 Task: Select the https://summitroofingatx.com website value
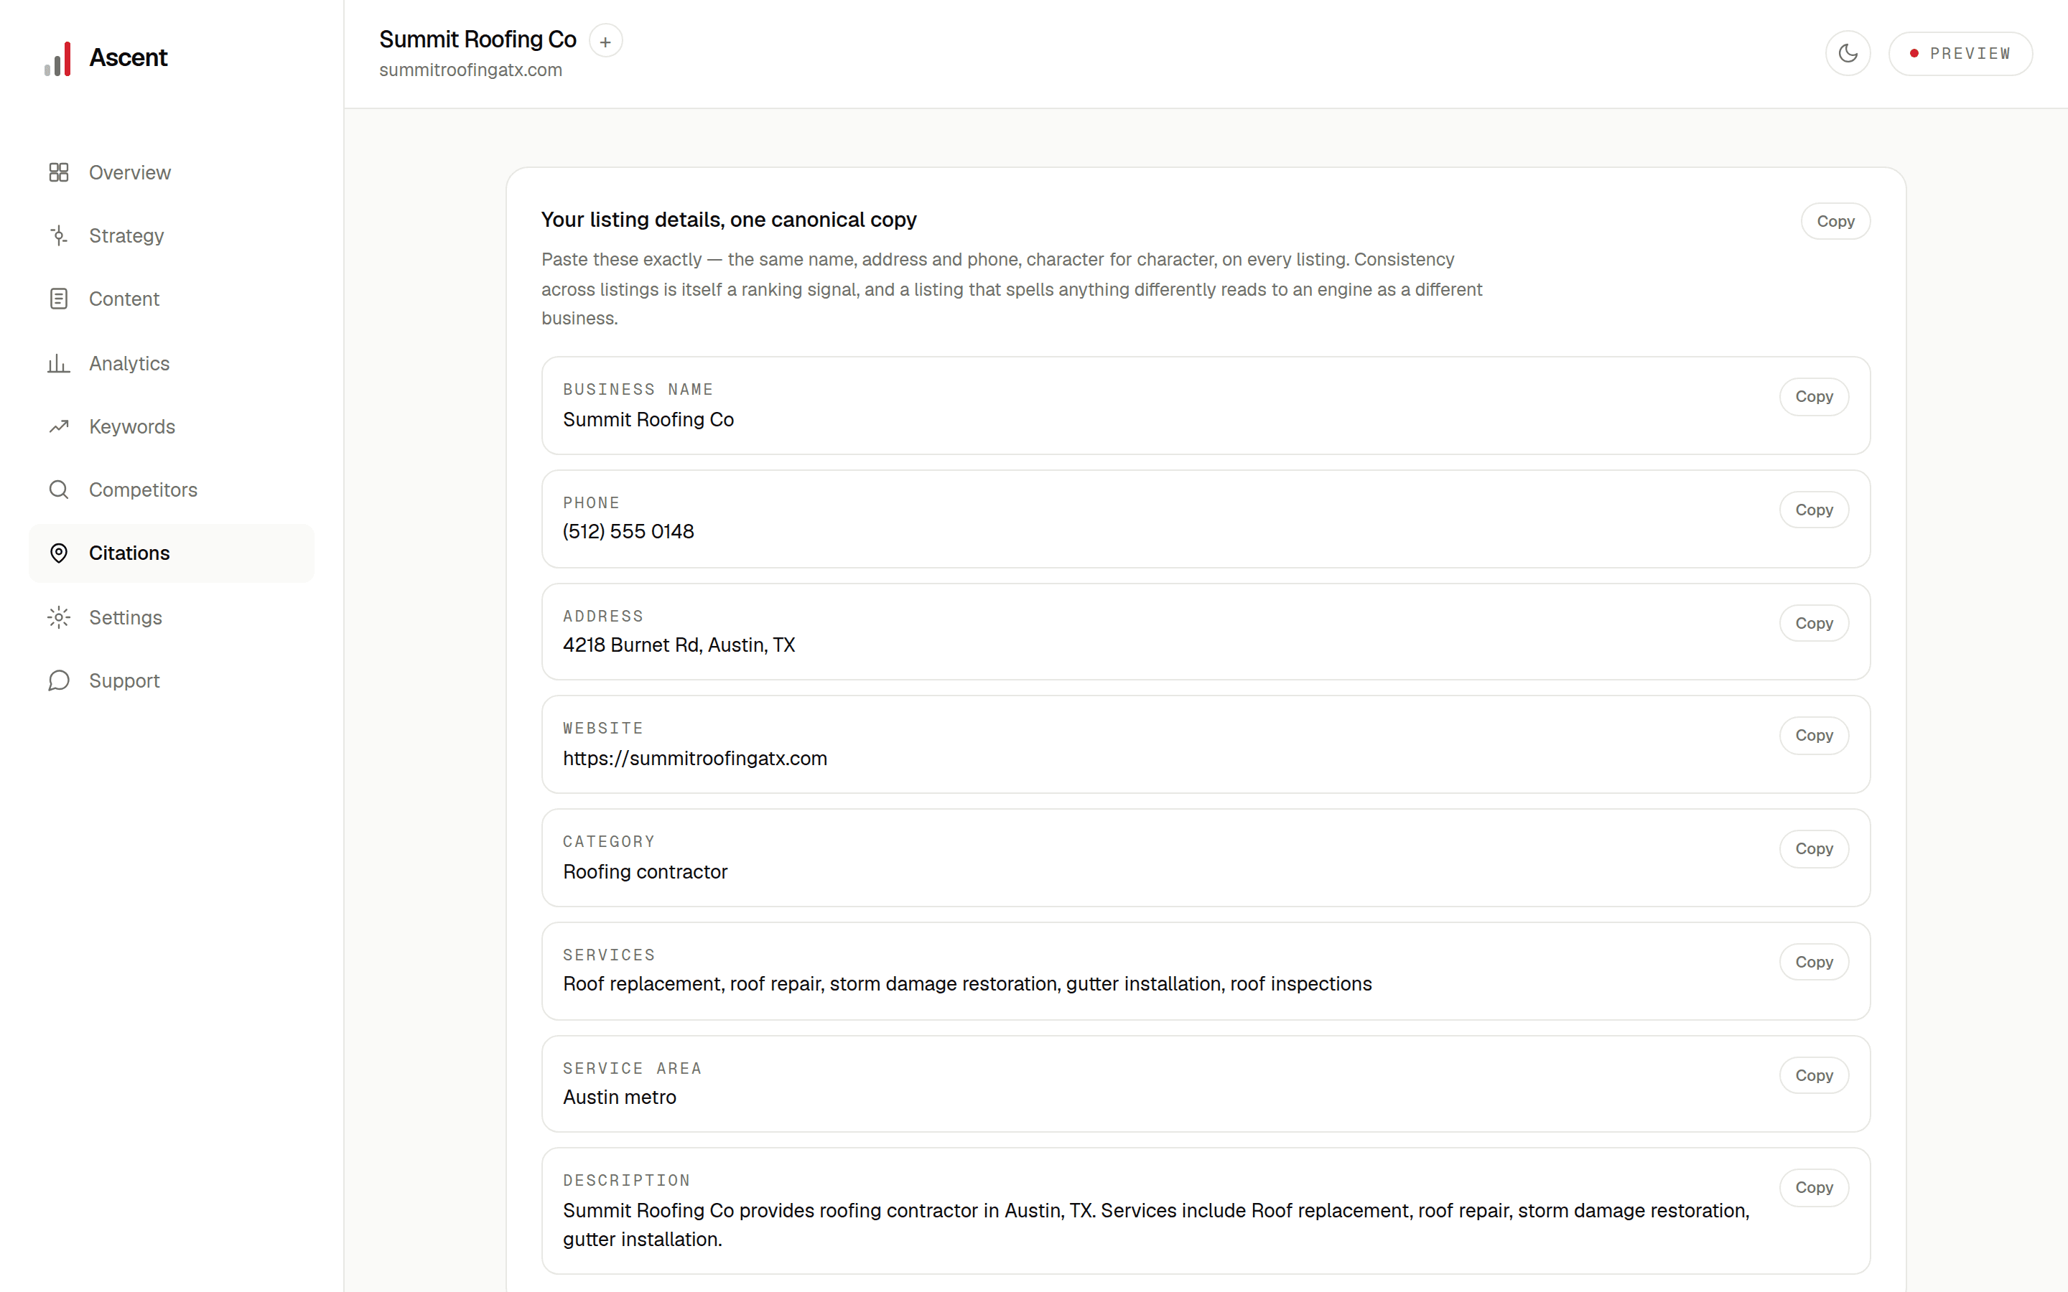[695, 759]
